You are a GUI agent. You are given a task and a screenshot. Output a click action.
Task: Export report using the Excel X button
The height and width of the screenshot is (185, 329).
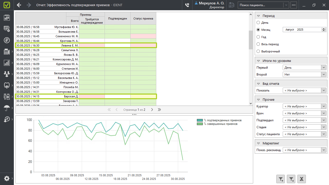coord(302,179)
